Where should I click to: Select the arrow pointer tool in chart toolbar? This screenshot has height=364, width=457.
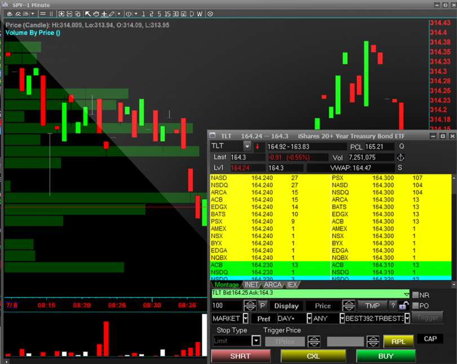pos(88,14)
